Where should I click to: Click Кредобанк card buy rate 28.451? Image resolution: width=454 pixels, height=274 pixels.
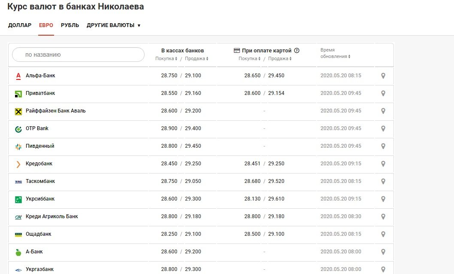(x=252, y=164)
